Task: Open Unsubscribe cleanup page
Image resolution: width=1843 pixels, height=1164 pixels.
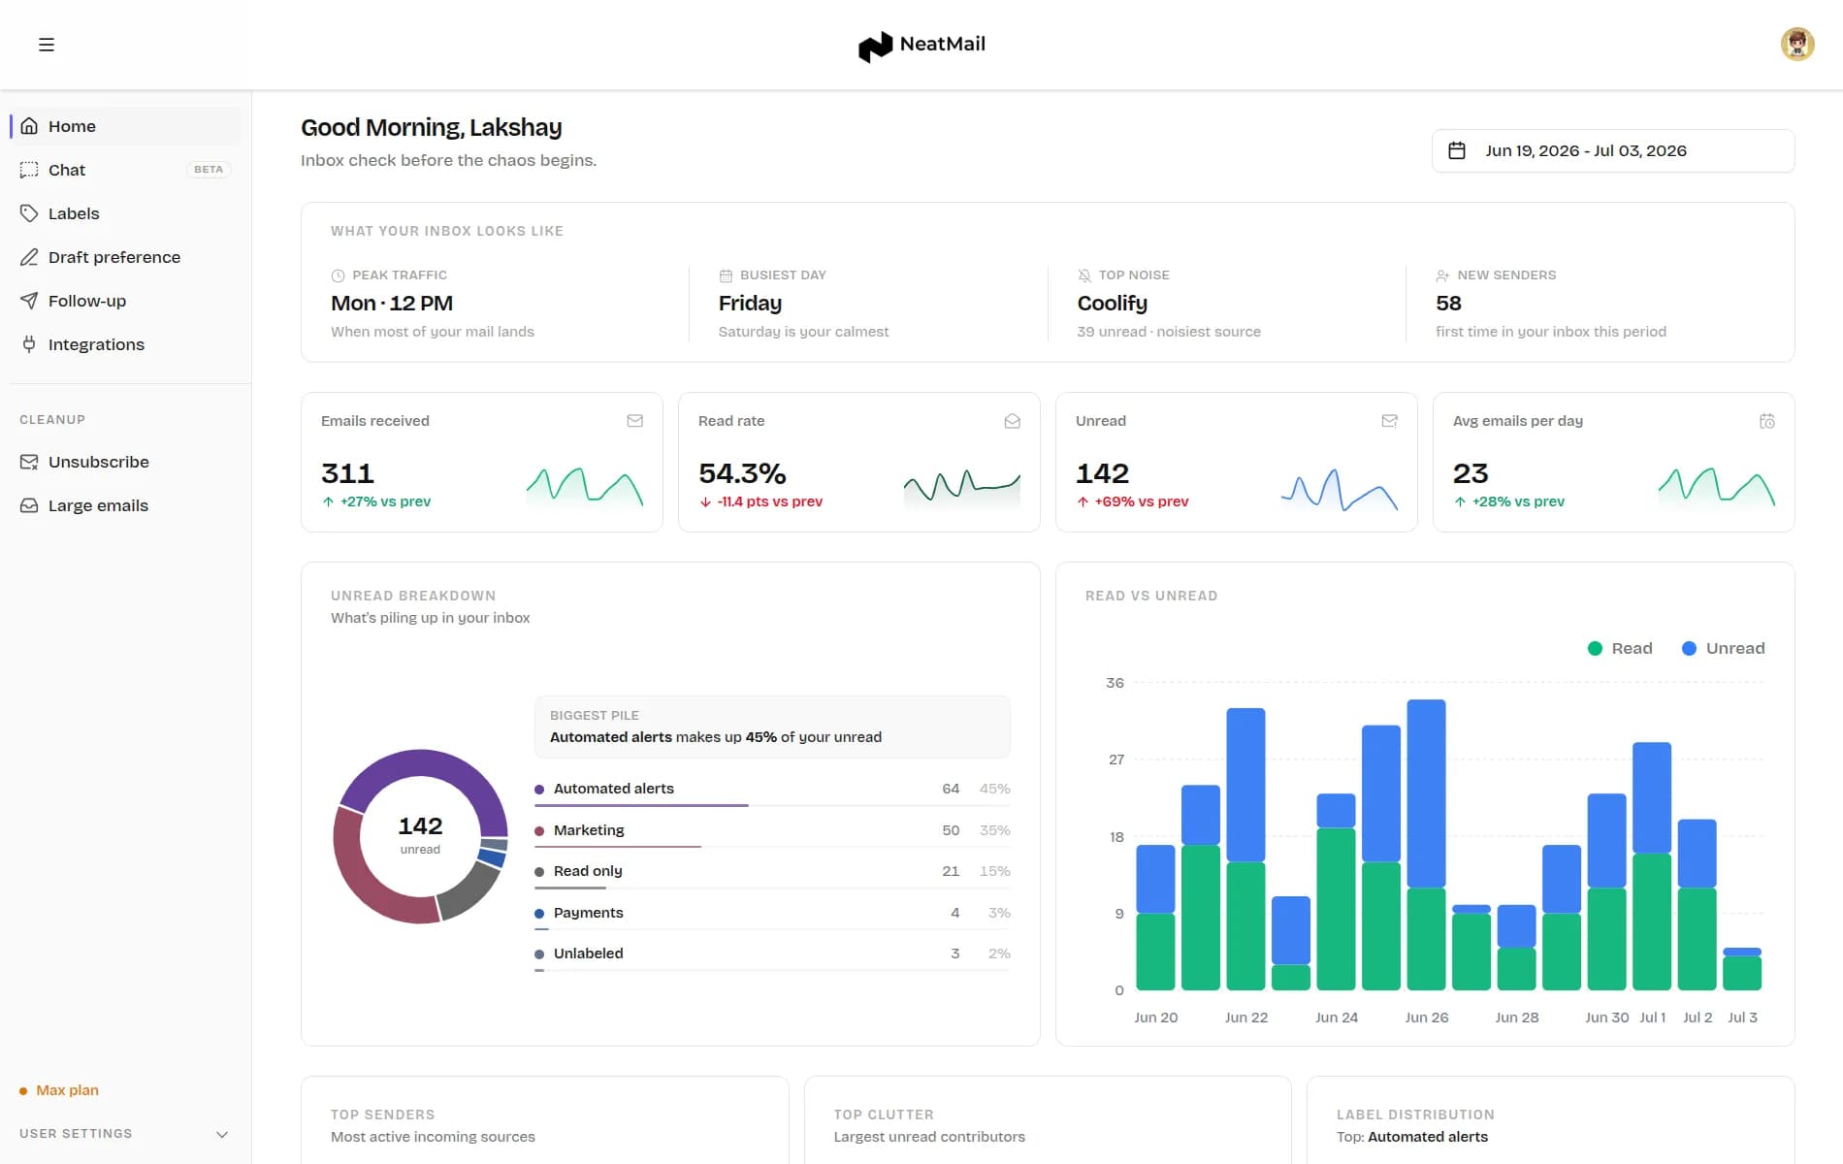Action: pyautogui.click(x=126, y=462)
